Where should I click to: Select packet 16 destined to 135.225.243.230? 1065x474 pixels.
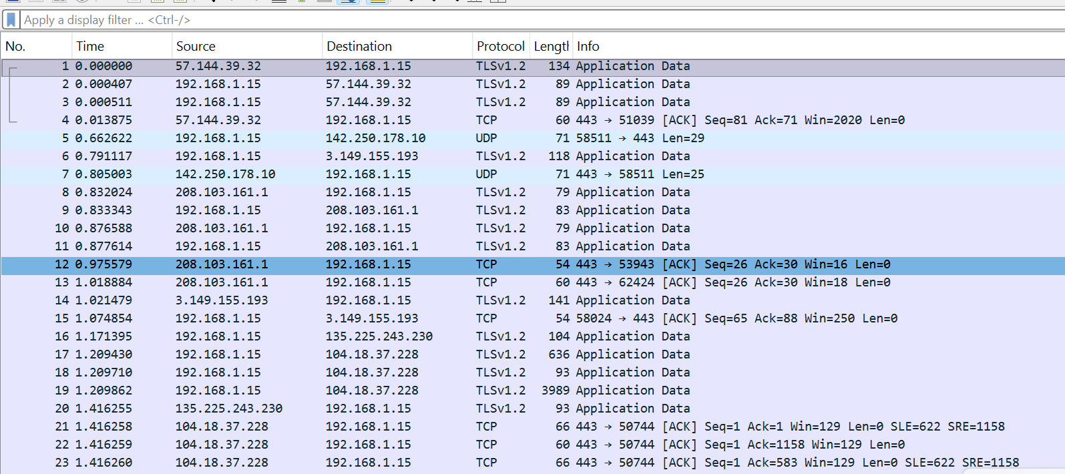(533, 336)
